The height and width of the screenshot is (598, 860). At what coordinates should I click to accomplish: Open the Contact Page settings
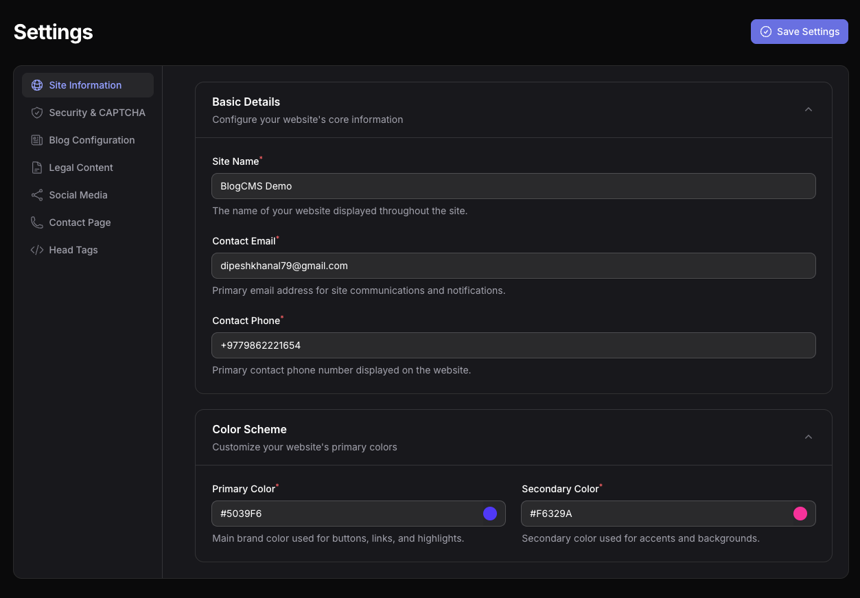[x=80, y=222]
